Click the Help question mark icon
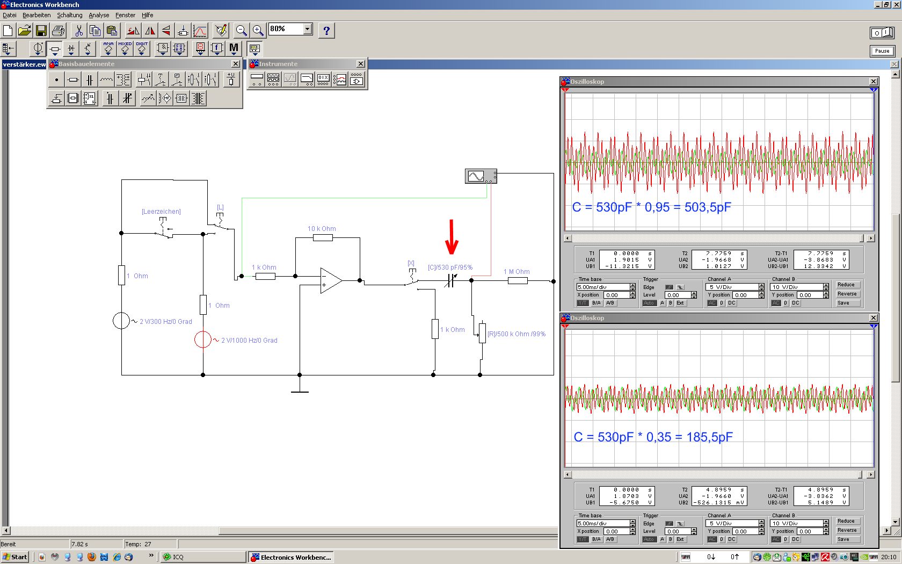 point(326,30)
